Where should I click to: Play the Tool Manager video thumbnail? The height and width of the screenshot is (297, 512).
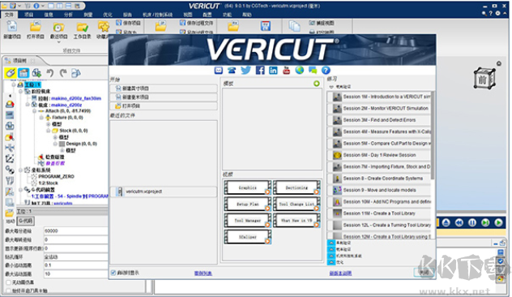(x=248, y=221)
